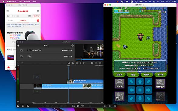Open the ビデオ folder row in library
Viewport: 178px width, 111px height.
click(46, 56)
